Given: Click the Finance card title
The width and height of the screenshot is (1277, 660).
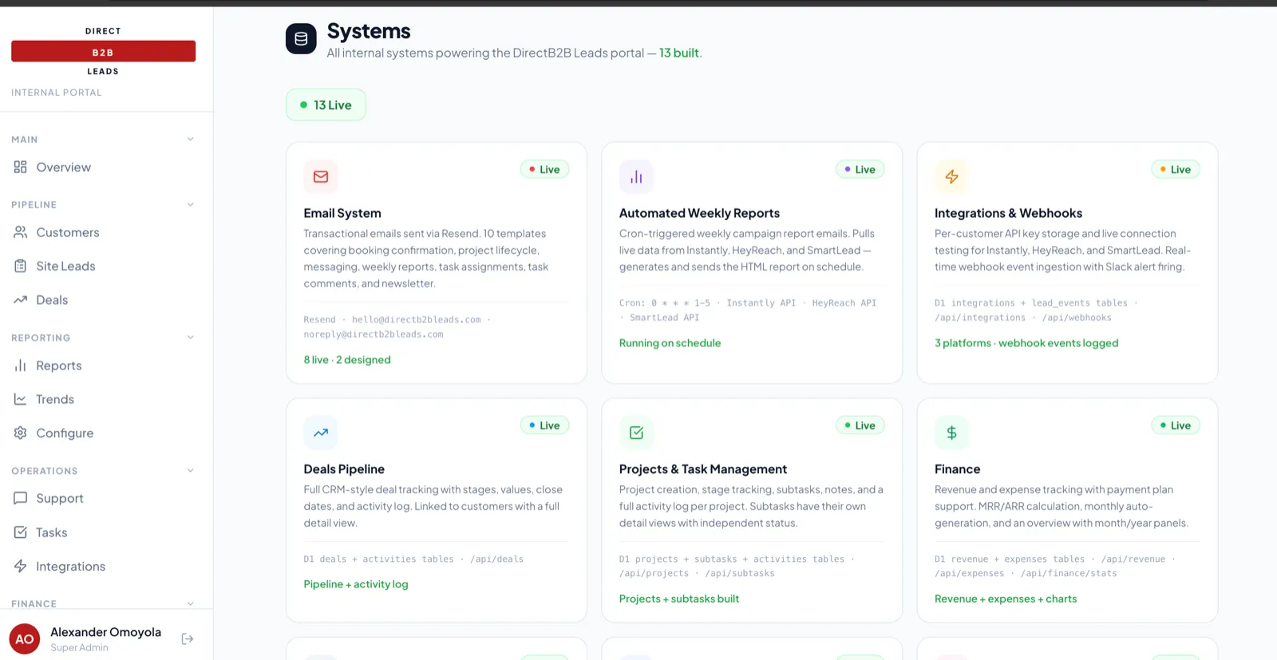Looking at the screenshot, I should (957, 469).
